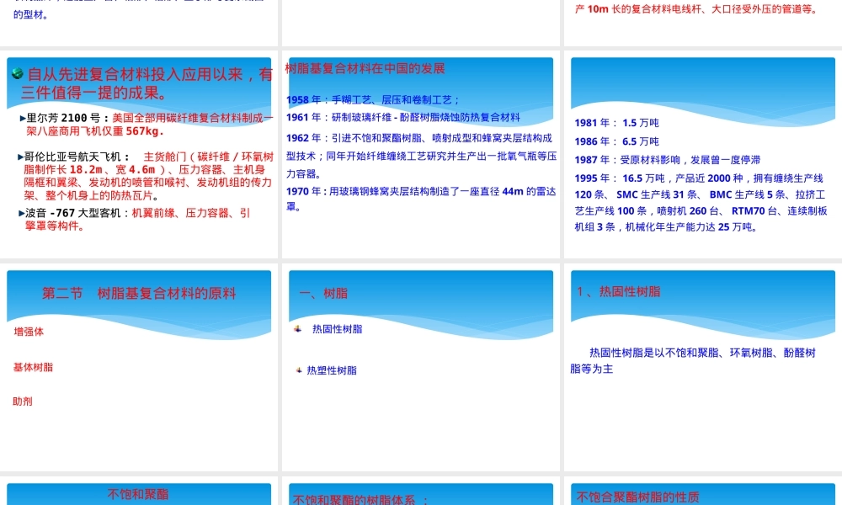The width and height of the screenshot is (842, 505).
Task: Click the bullet icon next to 热塑性树脂
Action: [299, 370]
